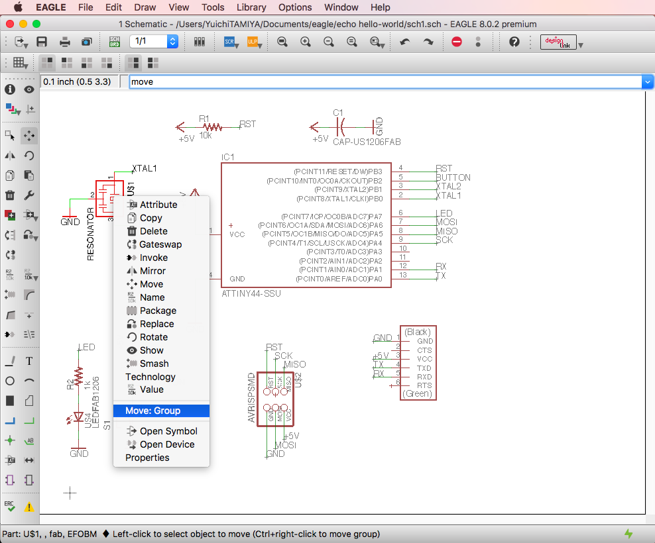Viewport: 655px width, 543px height.
Task: Switch to board with SCH/BRD icon
Action: pos(115,42)
